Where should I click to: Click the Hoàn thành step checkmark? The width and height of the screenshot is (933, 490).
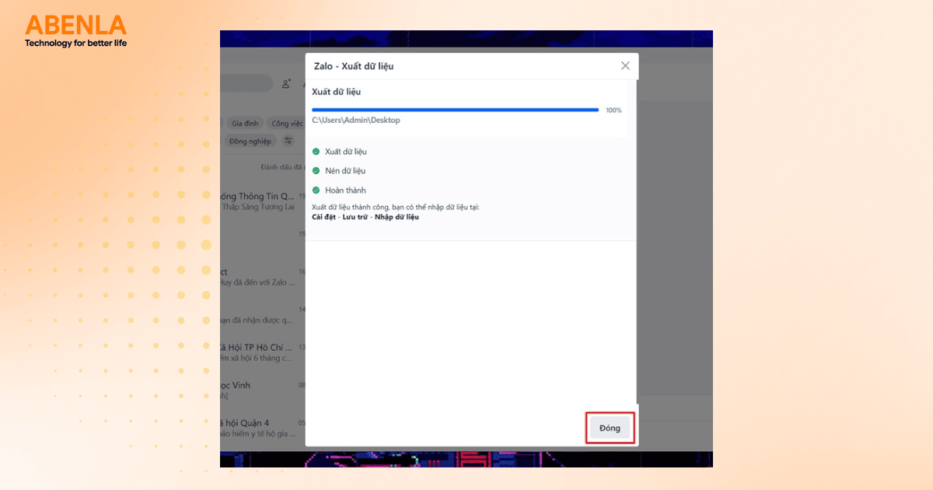point(316,190)
